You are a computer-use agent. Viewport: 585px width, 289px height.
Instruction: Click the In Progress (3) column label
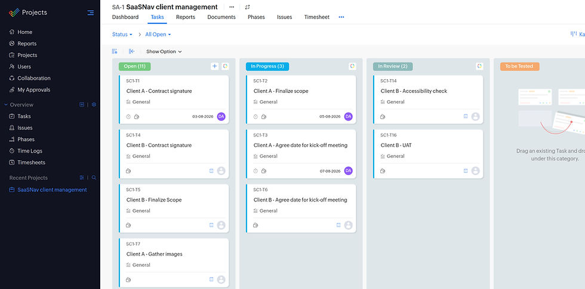267,66
